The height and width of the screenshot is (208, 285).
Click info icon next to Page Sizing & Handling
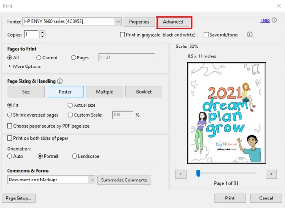[60, 81]
